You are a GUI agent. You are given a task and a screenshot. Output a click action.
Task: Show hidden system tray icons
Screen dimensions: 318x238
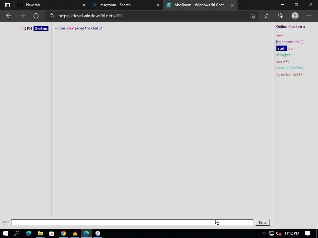pyautogui.click(x=264, y=233)
